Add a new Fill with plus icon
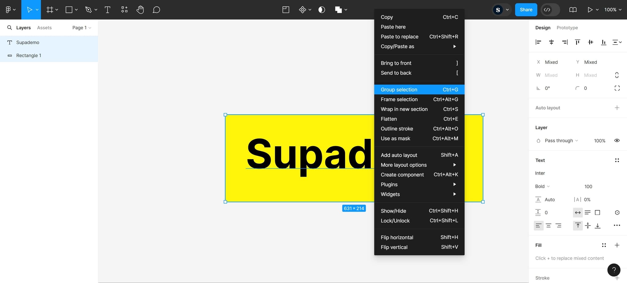 point(617,245)
